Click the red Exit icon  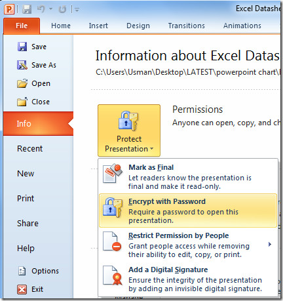(22, 289)
